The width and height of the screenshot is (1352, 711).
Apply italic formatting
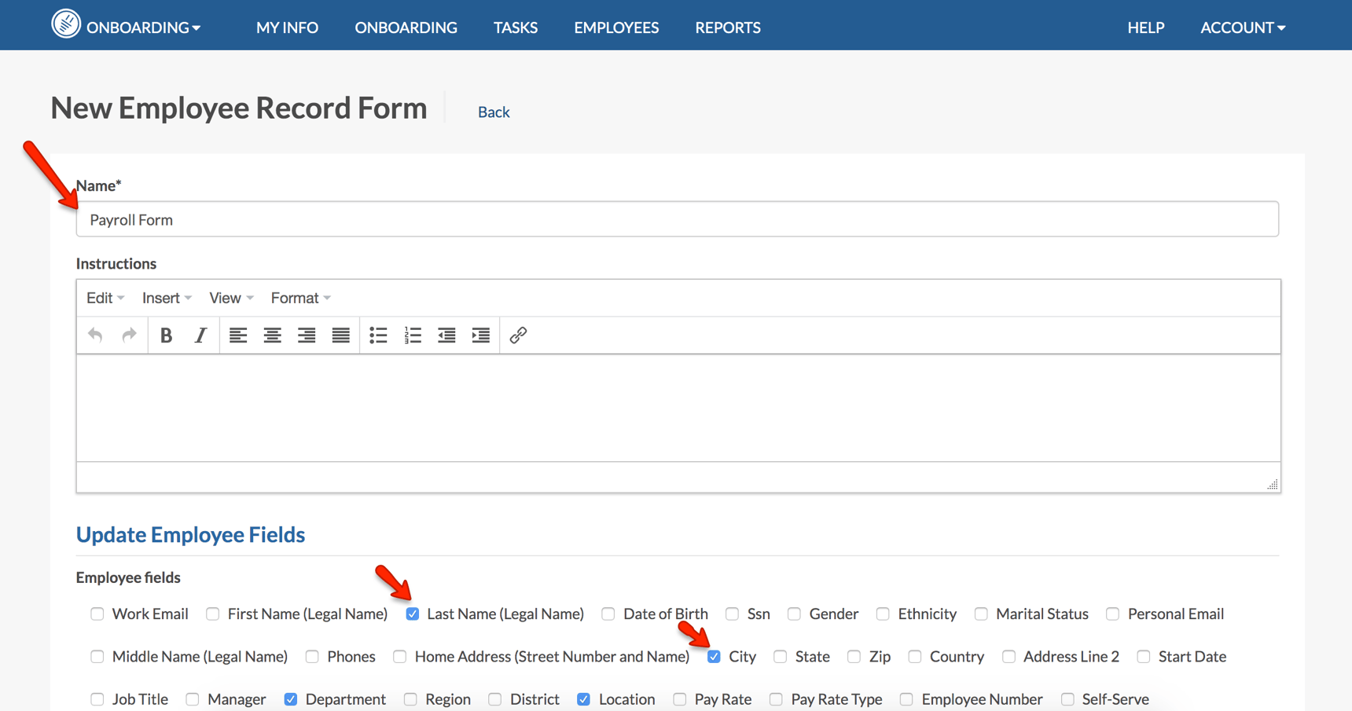click(x=200, y=335)
